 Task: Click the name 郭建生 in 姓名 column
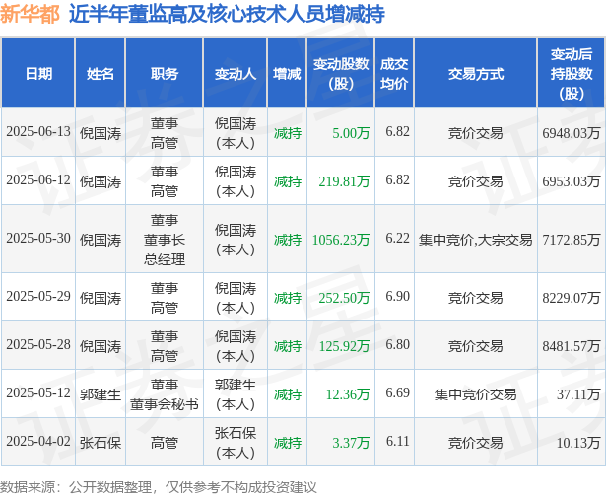(x=101, y=394)
